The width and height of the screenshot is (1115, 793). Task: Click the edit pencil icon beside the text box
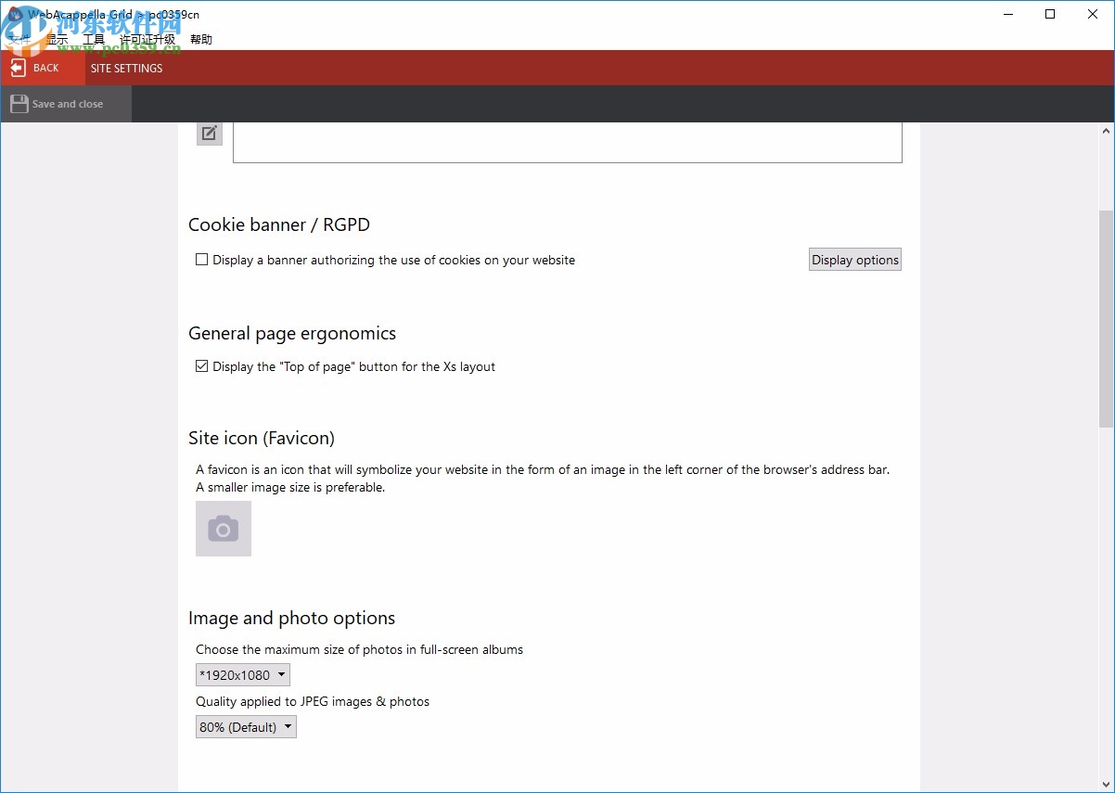pyautogui.click(x=210, y=133)
